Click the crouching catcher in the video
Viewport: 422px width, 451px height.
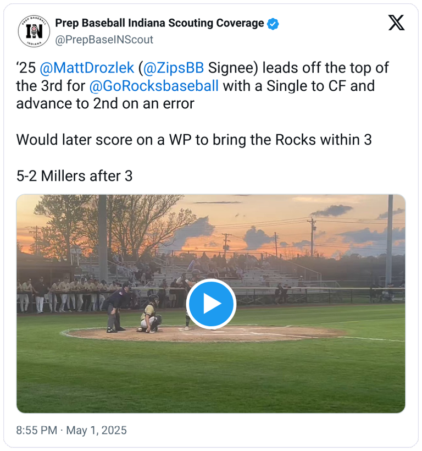coord(150,315)
